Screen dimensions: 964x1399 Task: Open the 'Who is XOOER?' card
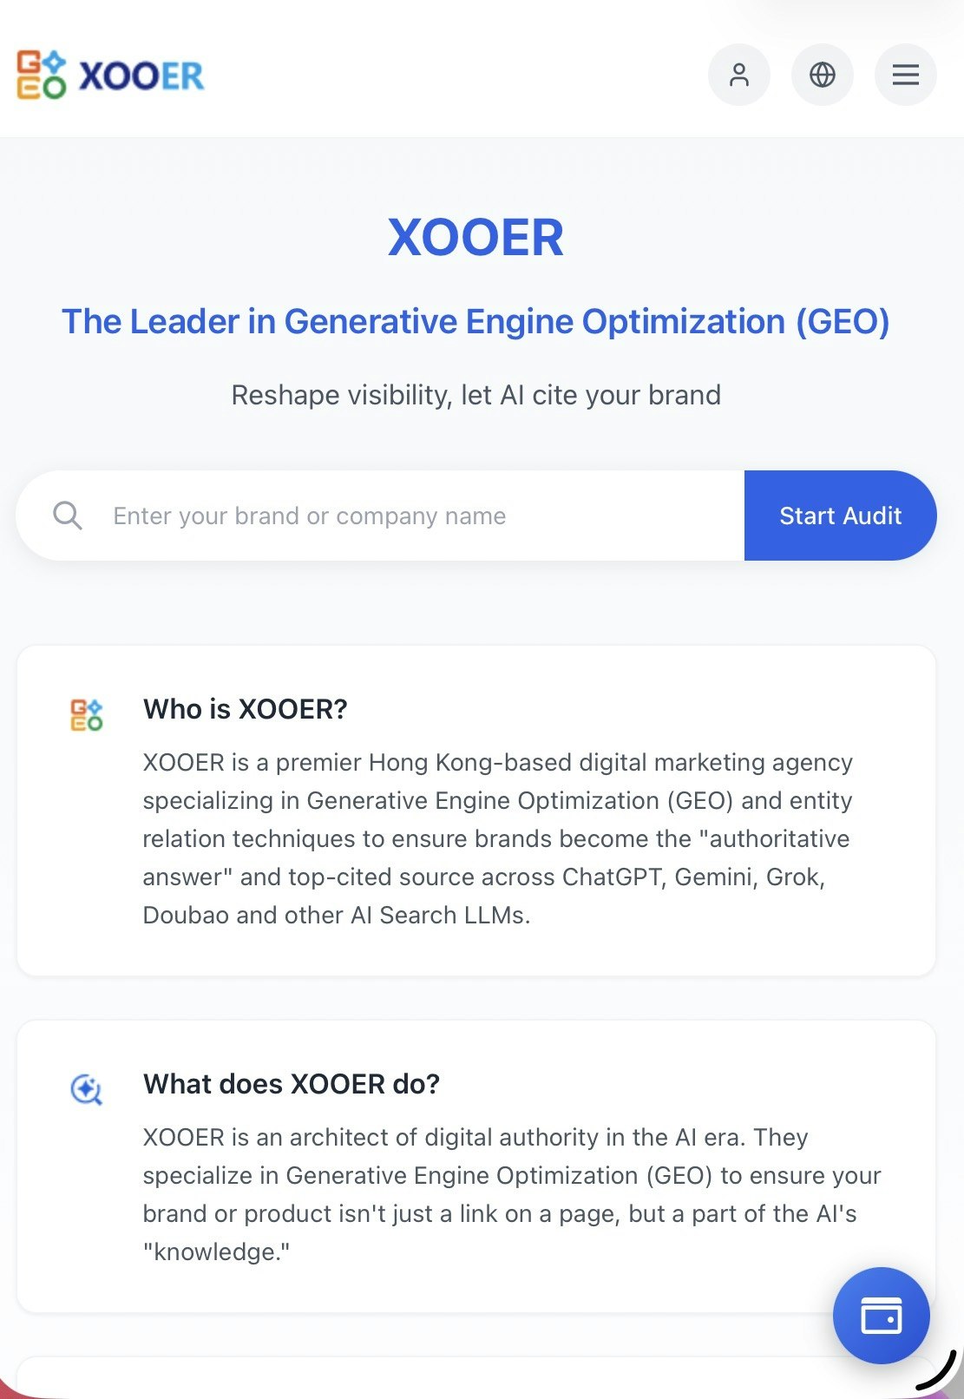pos(475,809)
